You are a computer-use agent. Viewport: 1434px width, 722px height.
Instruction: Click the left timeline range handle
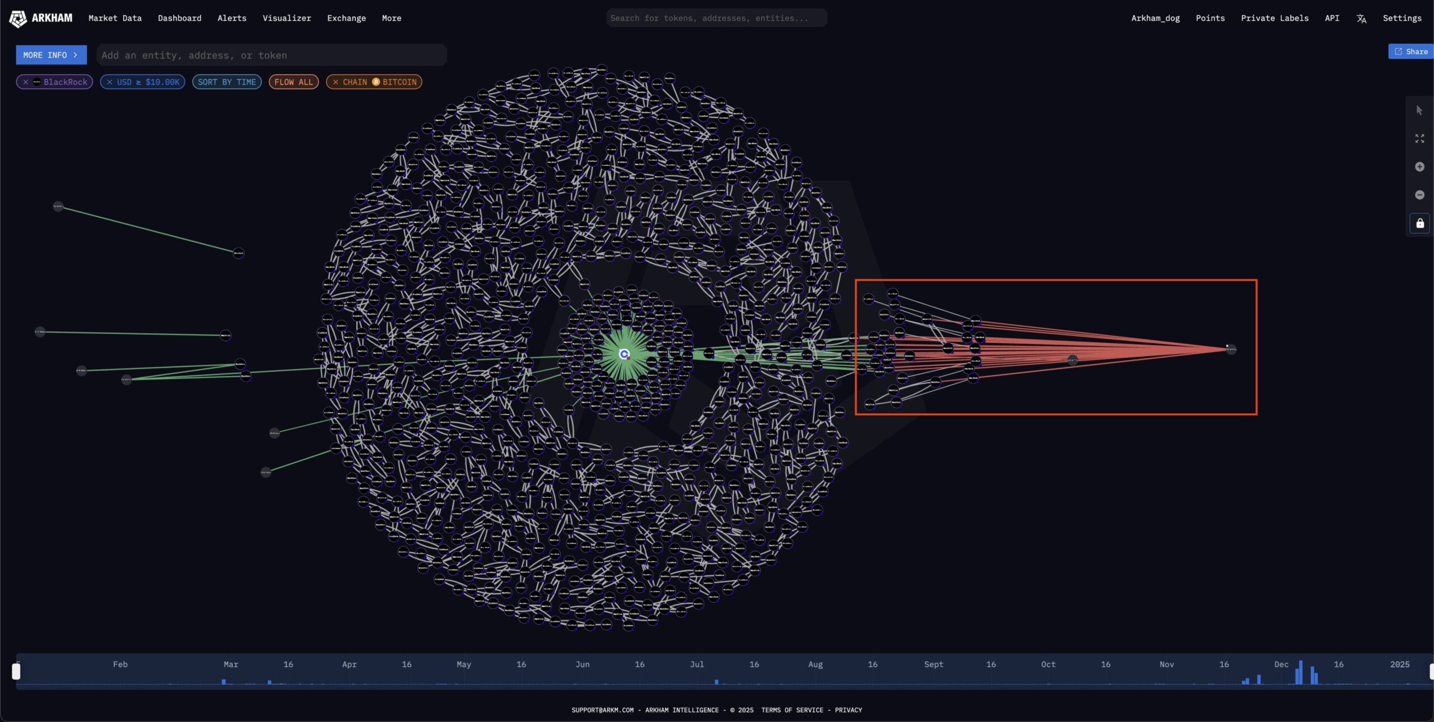point(16,671)
